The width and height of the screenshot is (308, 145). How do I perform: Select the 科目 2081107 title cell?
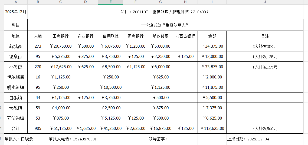pos(165,12)
